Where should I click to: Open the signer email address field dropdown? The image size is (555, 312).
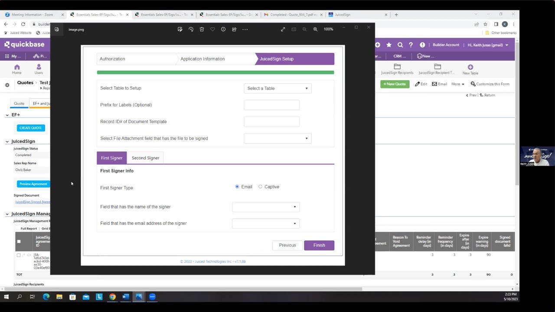[x=265, y=224]
